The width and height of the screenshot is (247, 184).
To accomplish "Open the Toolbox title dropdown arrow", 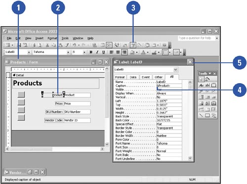I will [210, 73].
